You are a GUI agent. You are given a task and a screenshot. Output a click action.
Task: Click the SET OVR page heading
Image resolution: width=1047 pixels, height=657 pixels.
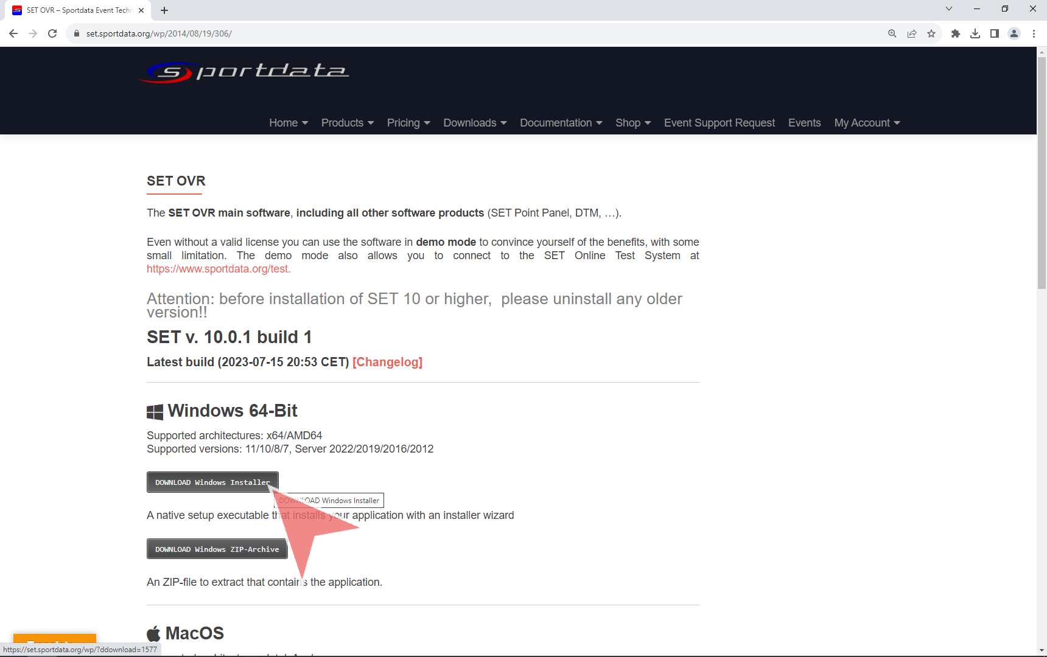(176, 181)
